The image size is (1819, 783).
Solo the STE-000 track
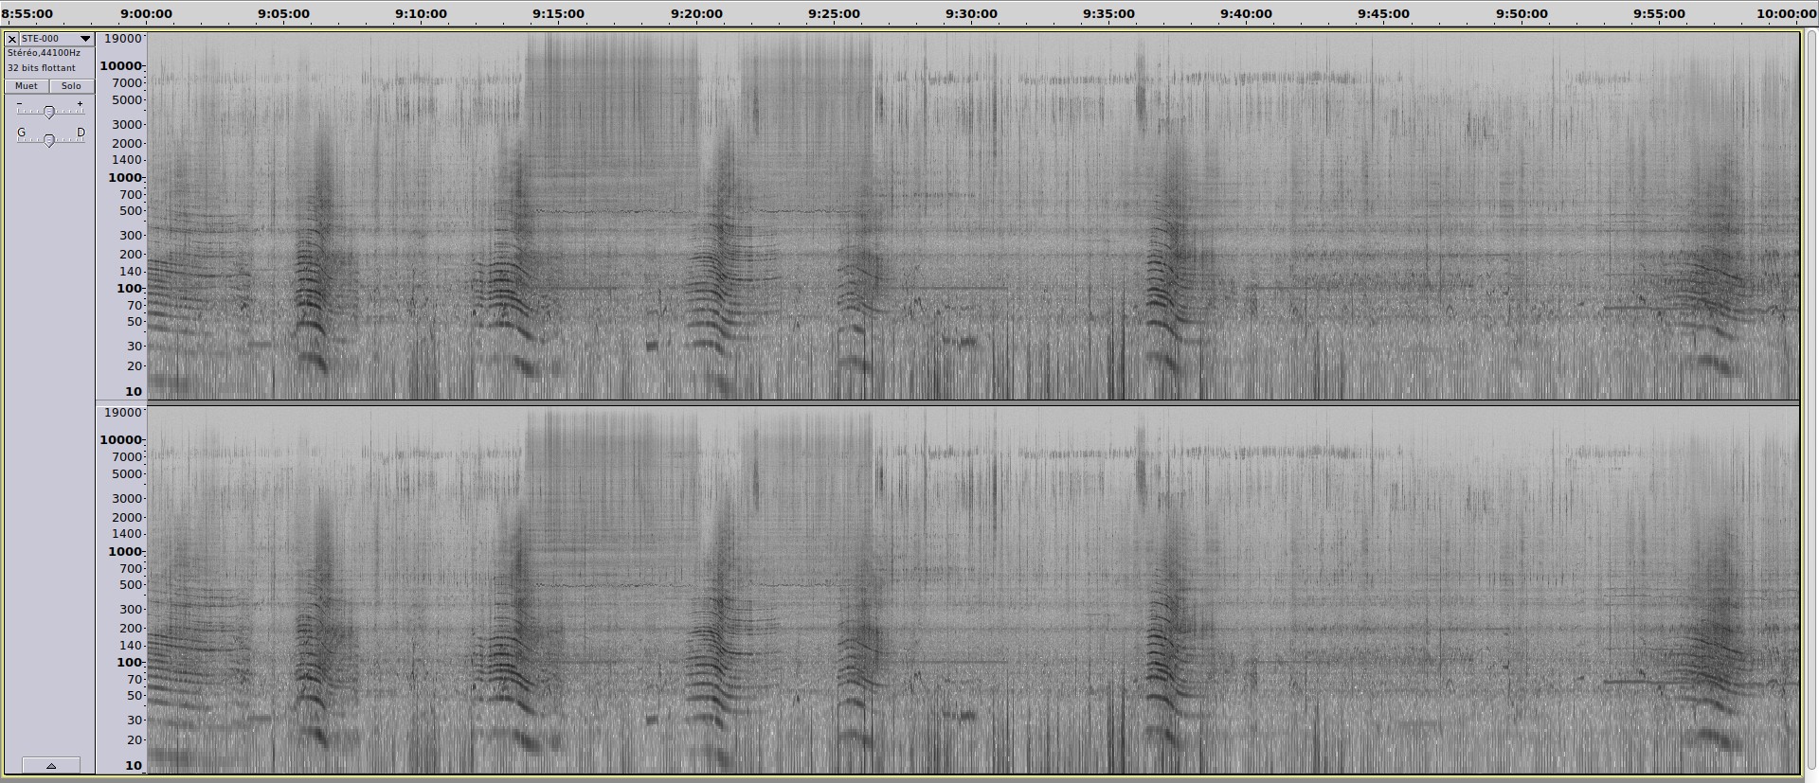(x=71, y=86)
